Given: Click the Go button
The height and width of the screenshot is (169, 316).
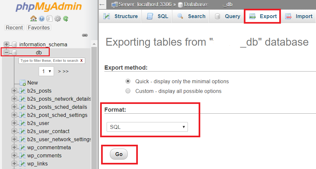Looking at the screenshot, I should (119, 154).
